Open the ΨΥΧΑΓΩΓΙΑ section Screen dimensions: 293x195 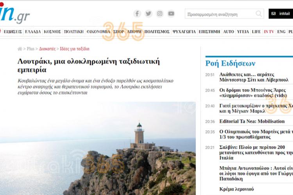click(x=184, y=32)
